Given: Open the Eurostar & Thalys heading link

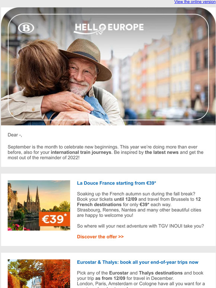Looking at the screenshot, I should tap(138, 262).
